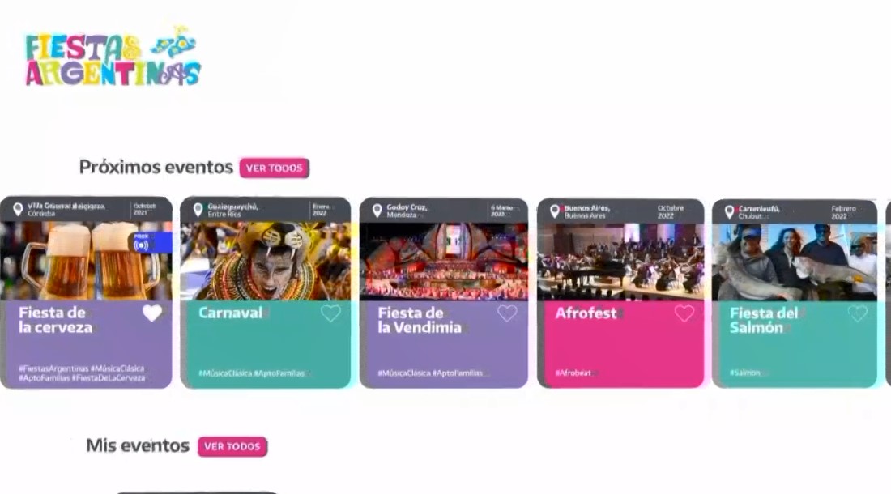
Task: Open the Fiesta de la Vendimia stage photo
Action: coord(444,262)
